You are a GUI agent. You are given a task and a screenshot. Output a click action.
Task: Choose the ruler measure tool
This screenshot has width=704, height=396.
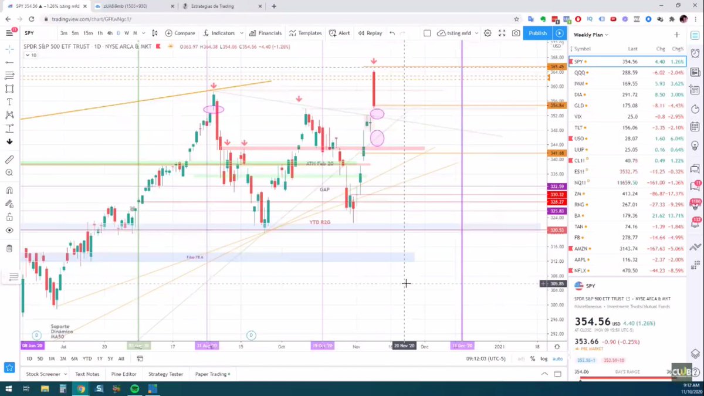pyautogui.click(x=9, y=159)
